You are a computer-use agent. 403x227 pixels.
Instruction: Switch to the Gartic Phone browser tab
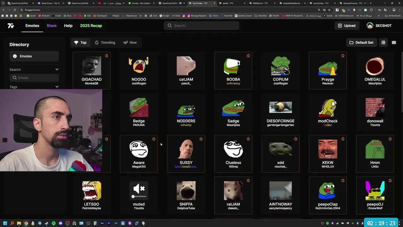tap(50, 3)
